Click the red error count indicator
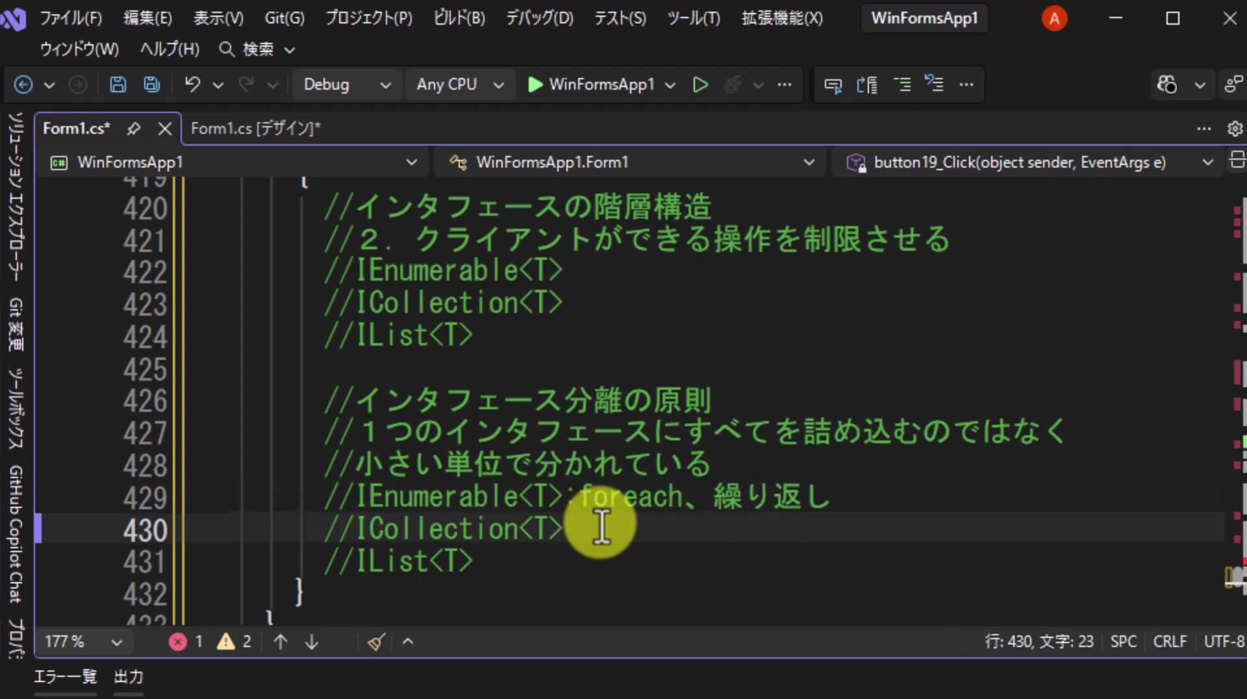The image size is (1247, 699). coord(186,642)
